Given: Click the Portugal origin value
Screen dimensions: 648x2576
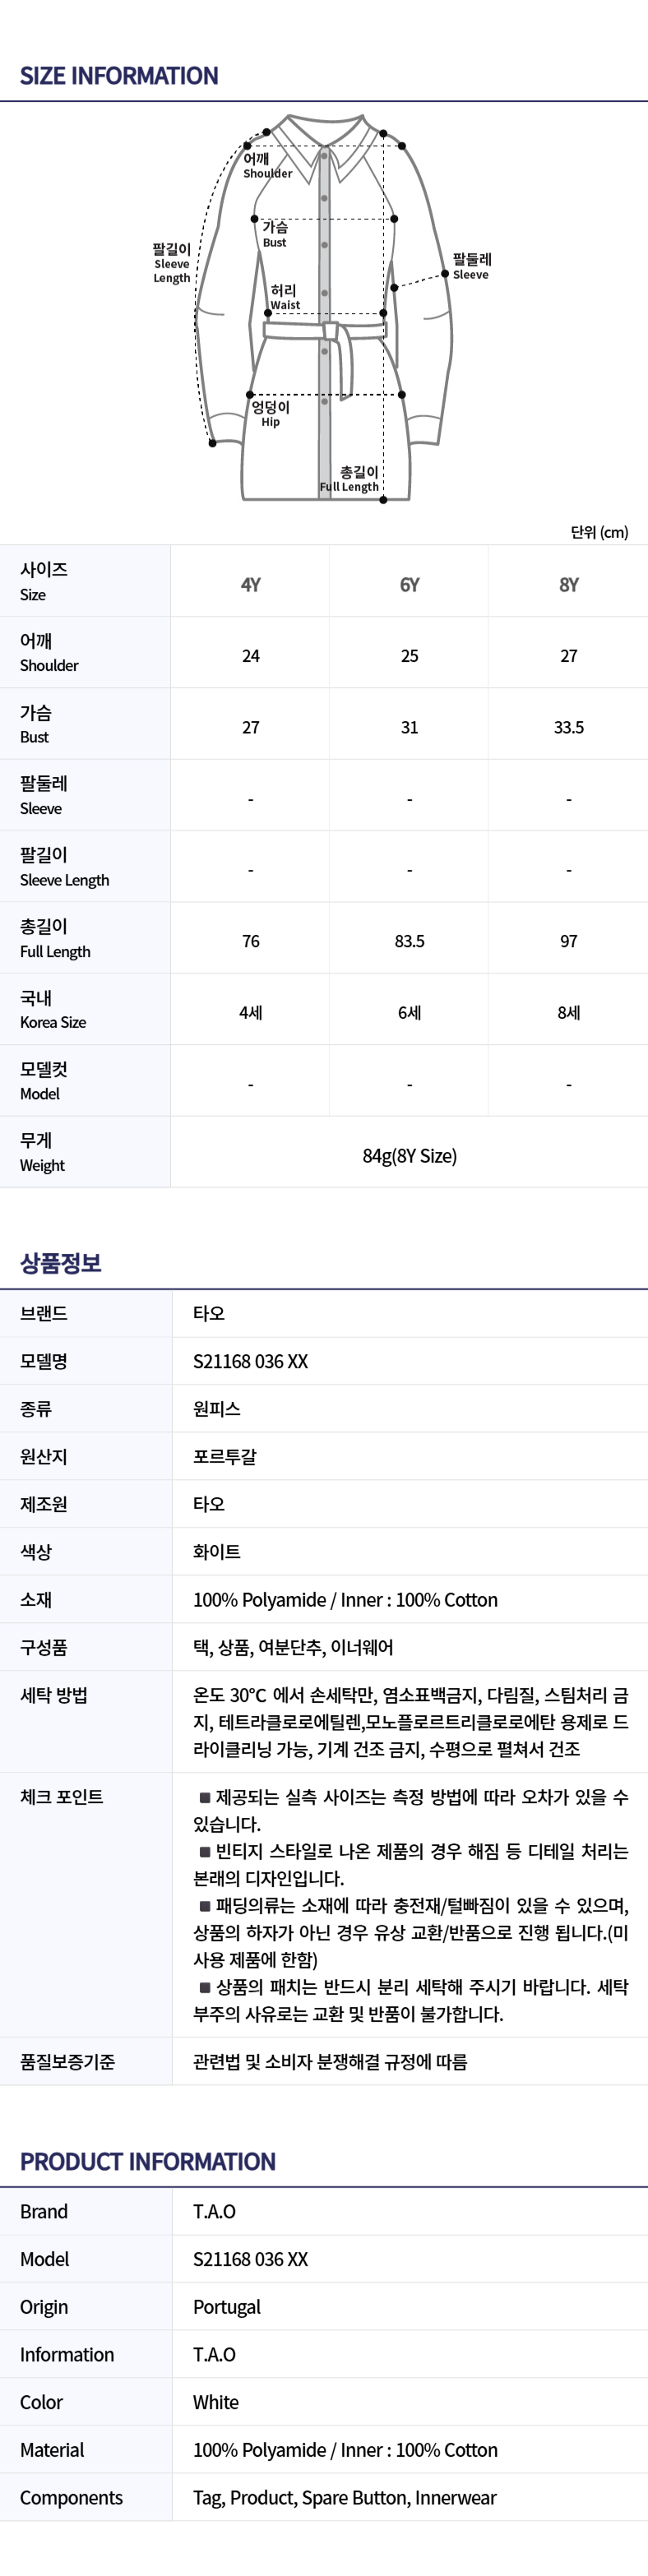Looking at the screenshot, I should click(227, 2307).
